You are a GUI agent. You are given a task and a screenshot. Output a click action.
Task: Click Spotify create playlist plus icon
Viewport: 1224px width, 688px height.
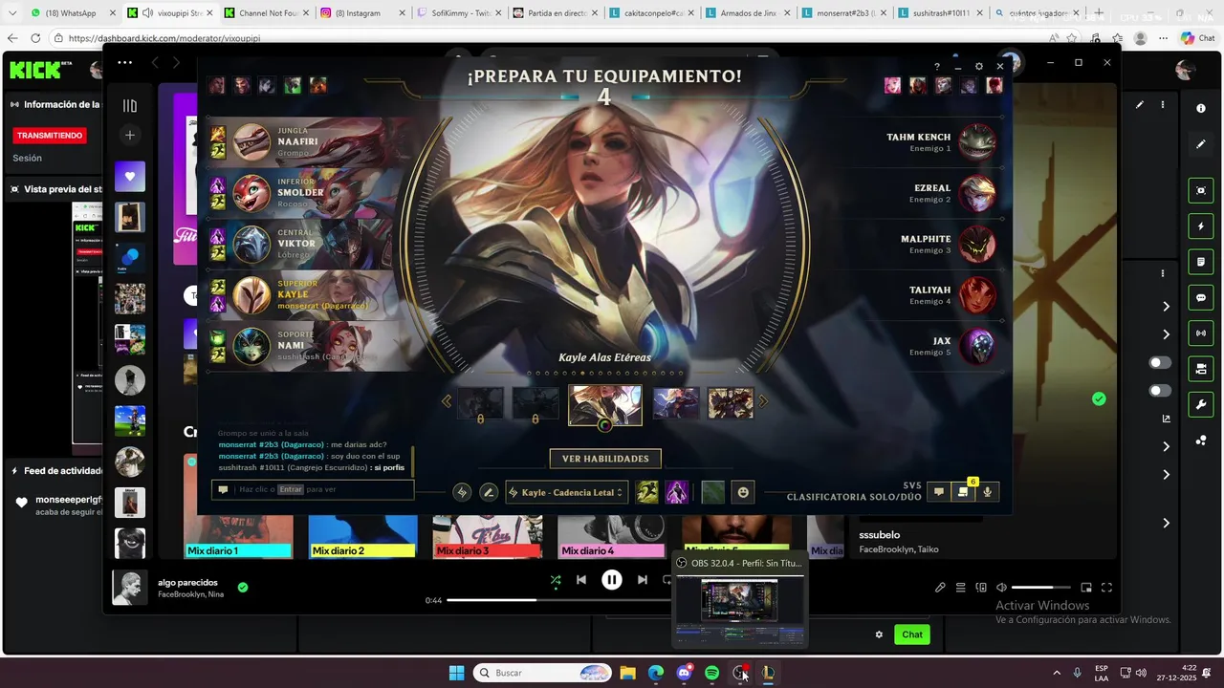click(x=130, y=135)
